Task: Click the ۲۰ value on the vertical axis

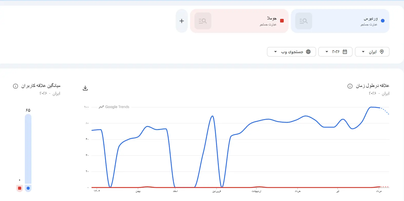Action: (87, 171)
